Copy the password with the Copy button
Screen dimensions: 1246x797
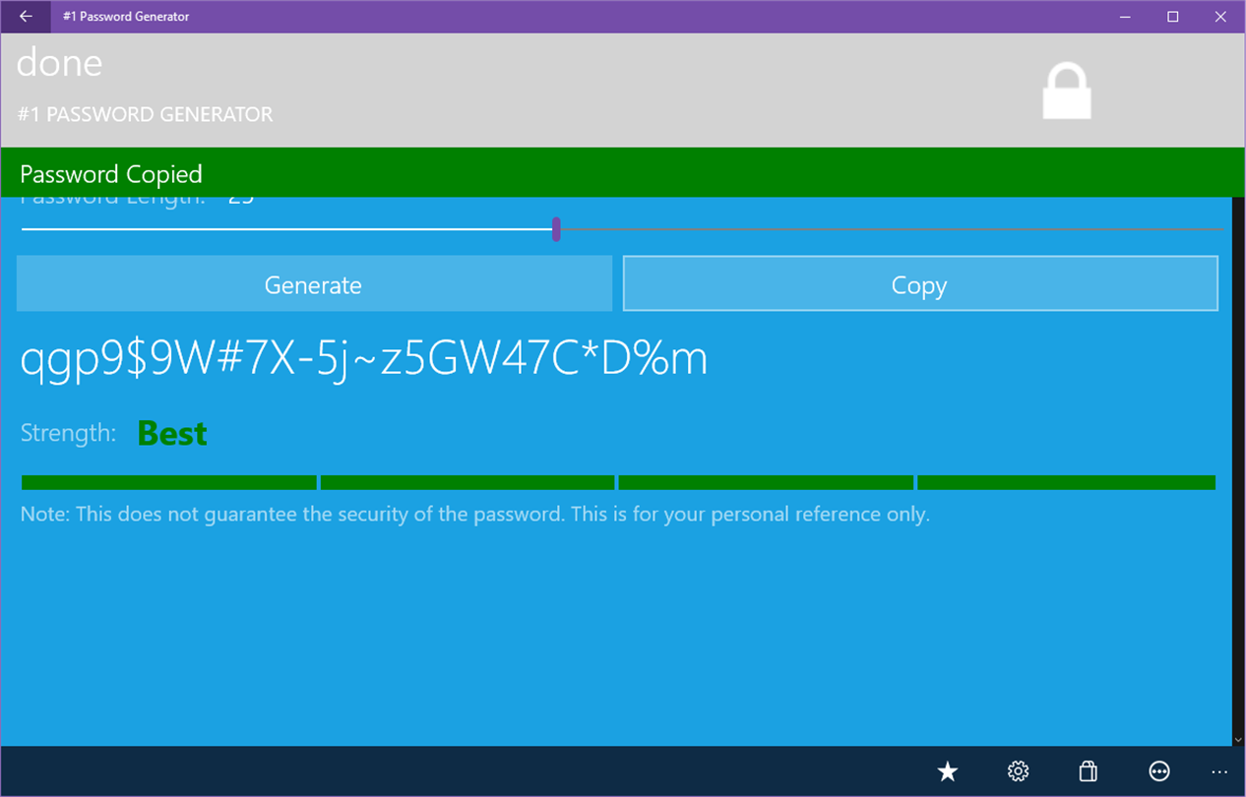tap(919, 284)
